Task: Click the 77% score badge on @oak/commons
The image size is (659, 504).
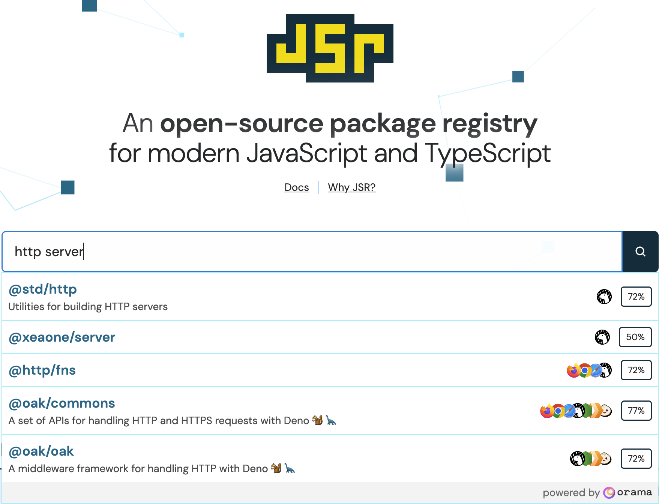Action: 636,411
